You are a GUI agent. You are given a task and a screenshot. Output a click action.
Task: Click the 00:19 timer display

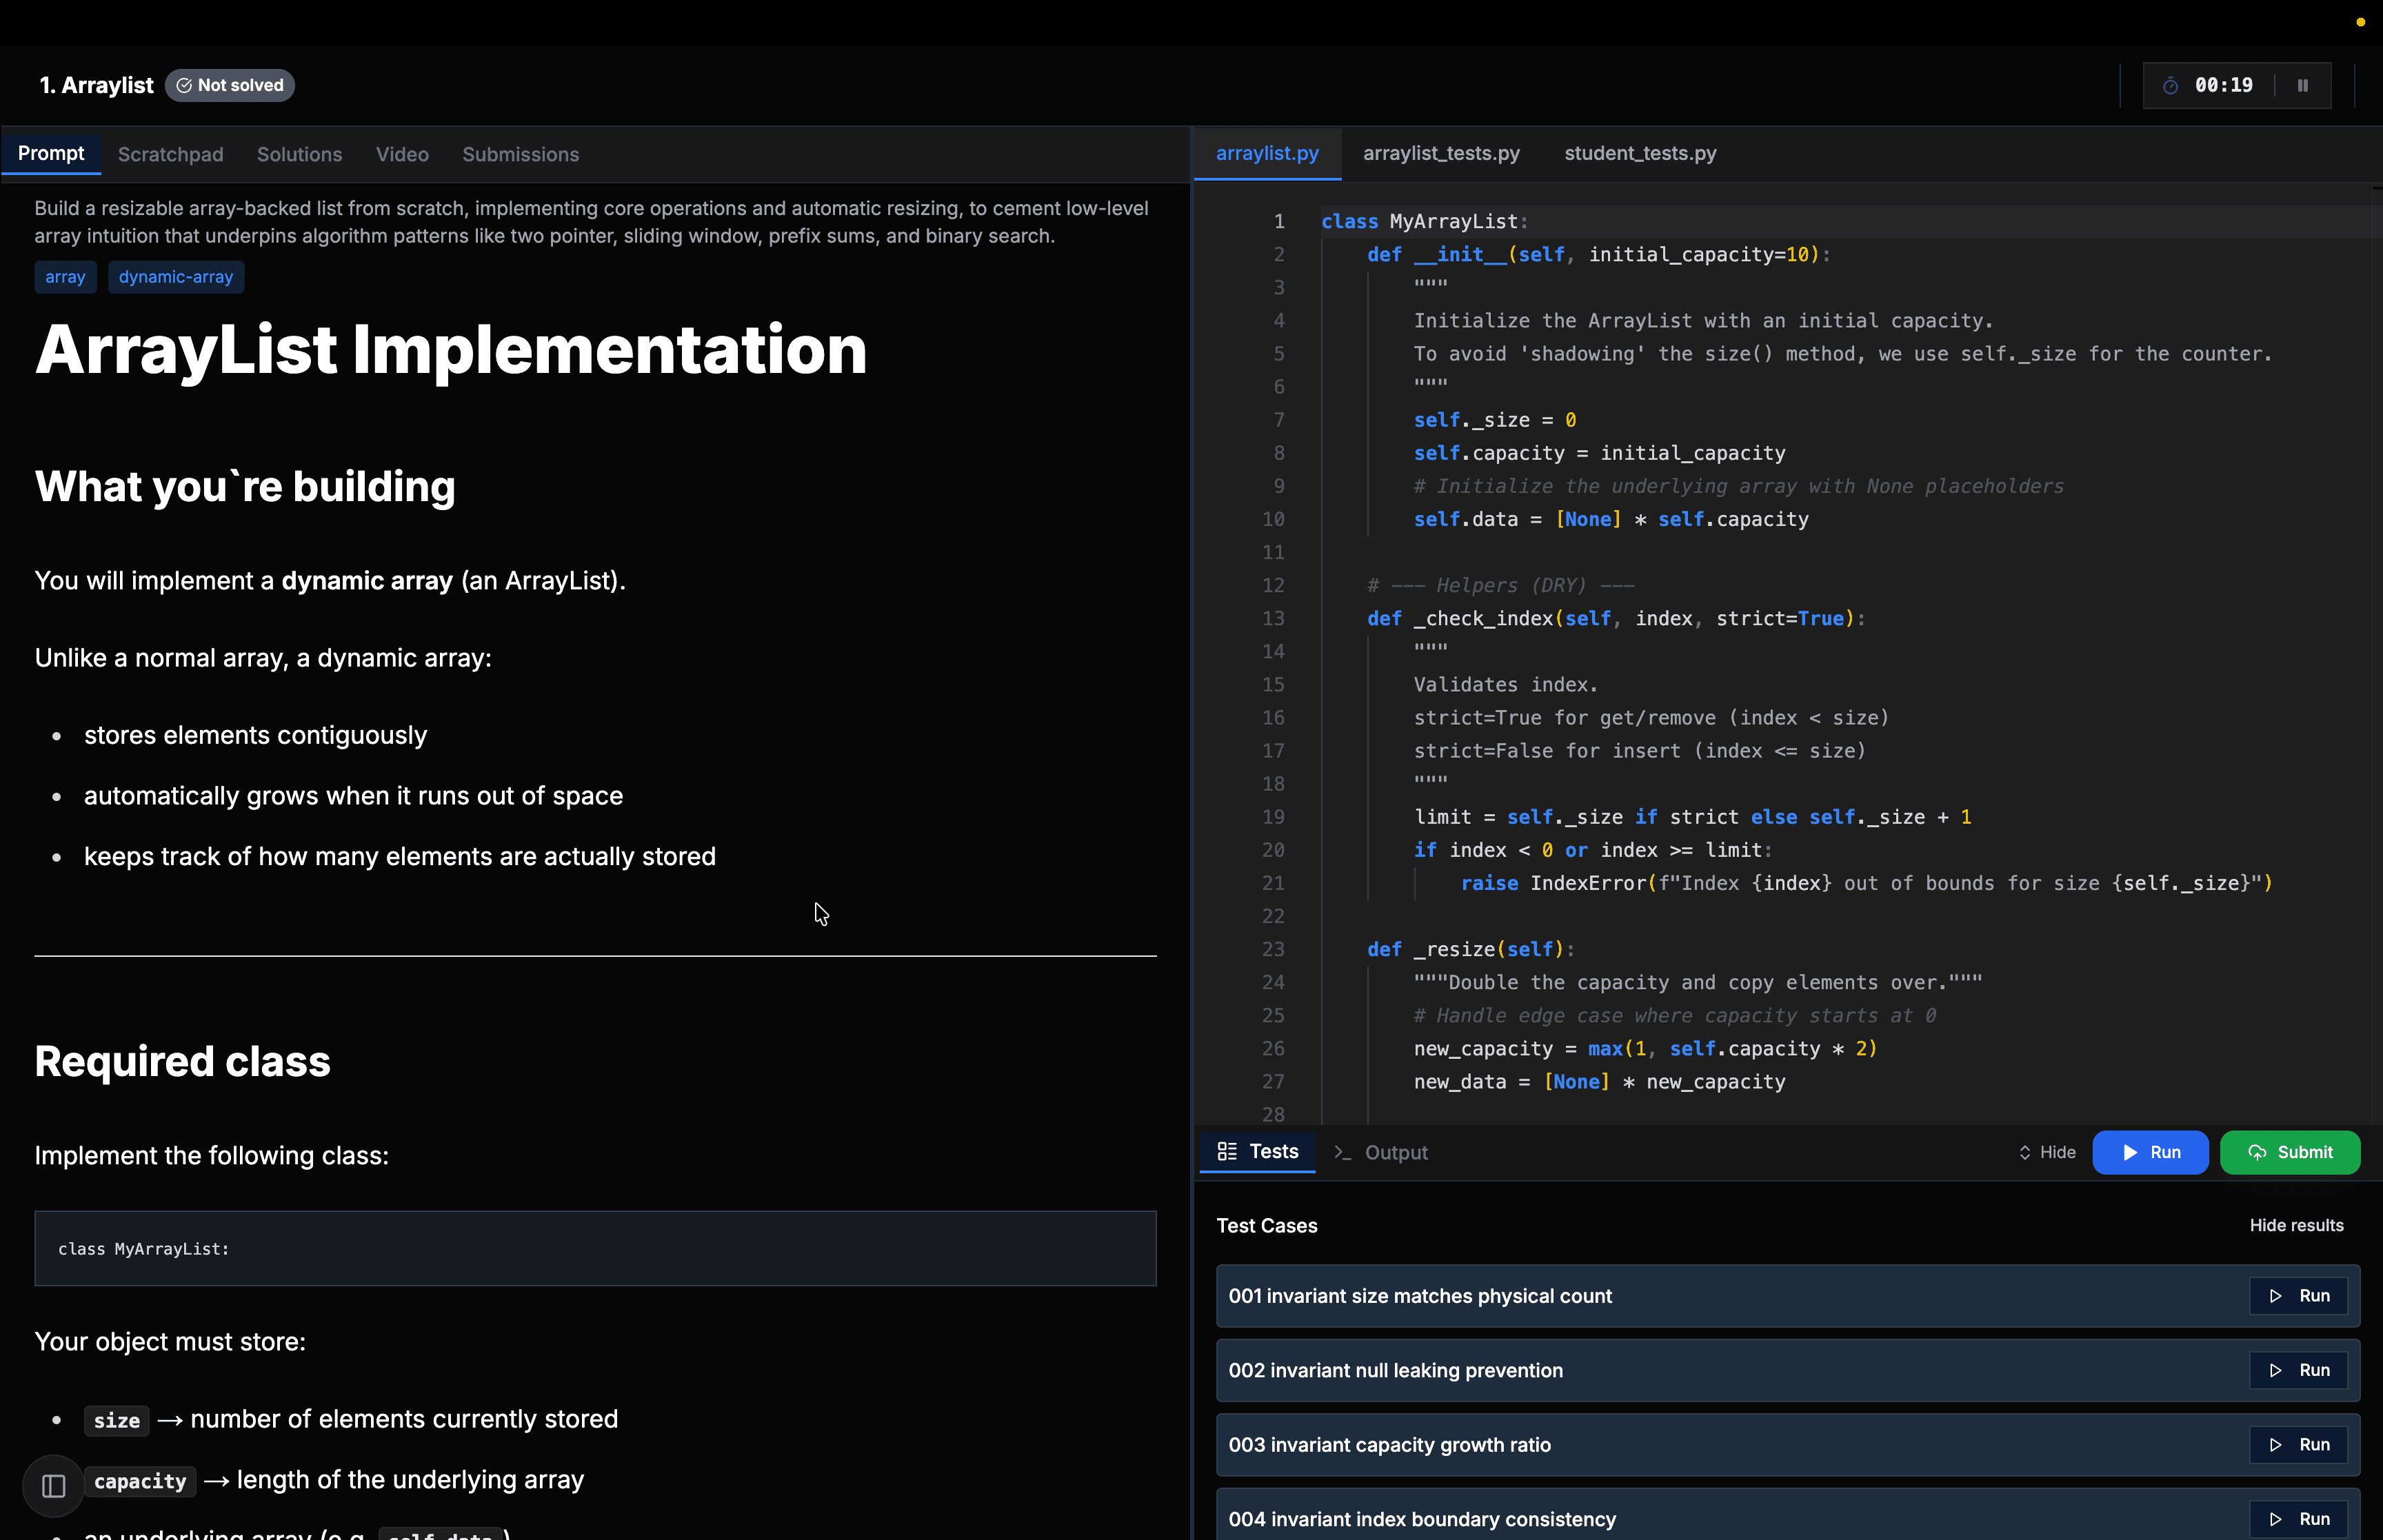(2224, 86)
